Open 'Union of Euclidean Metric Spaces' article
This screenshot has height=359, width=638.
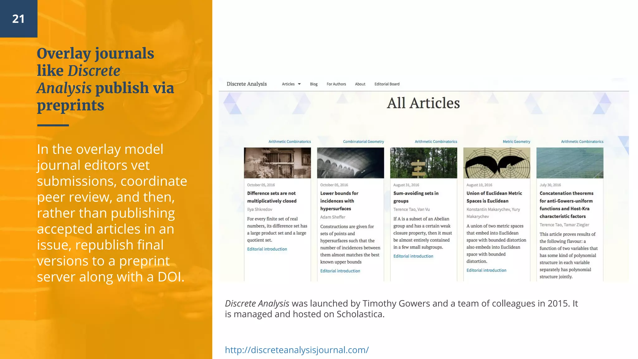(x=494, y=197)
